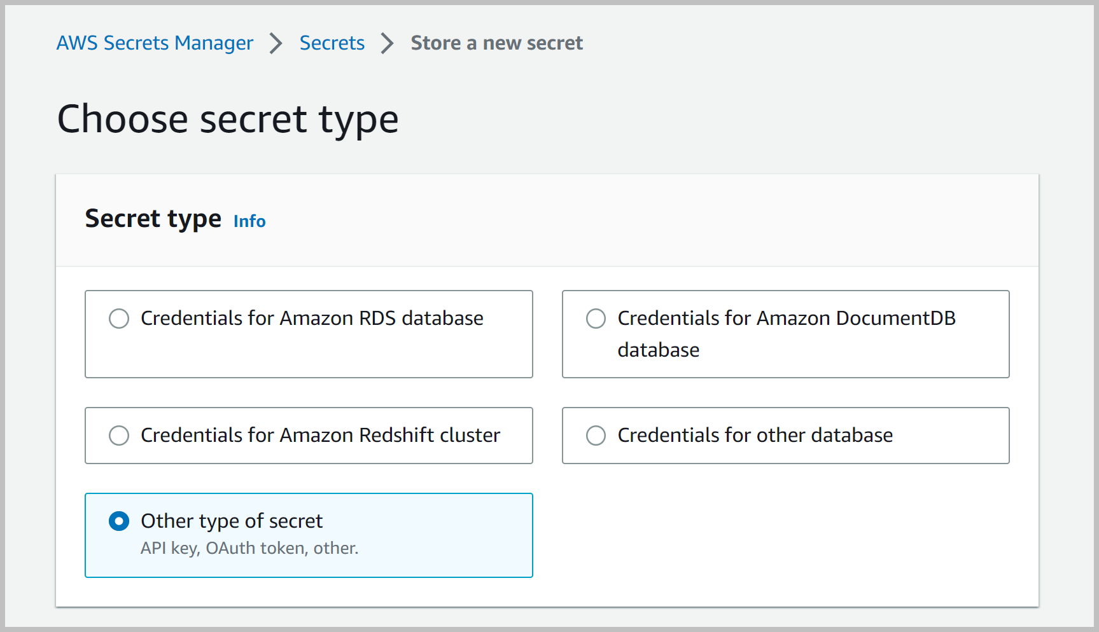Click the 'Secret type' panel header title

tap(153, 219)
